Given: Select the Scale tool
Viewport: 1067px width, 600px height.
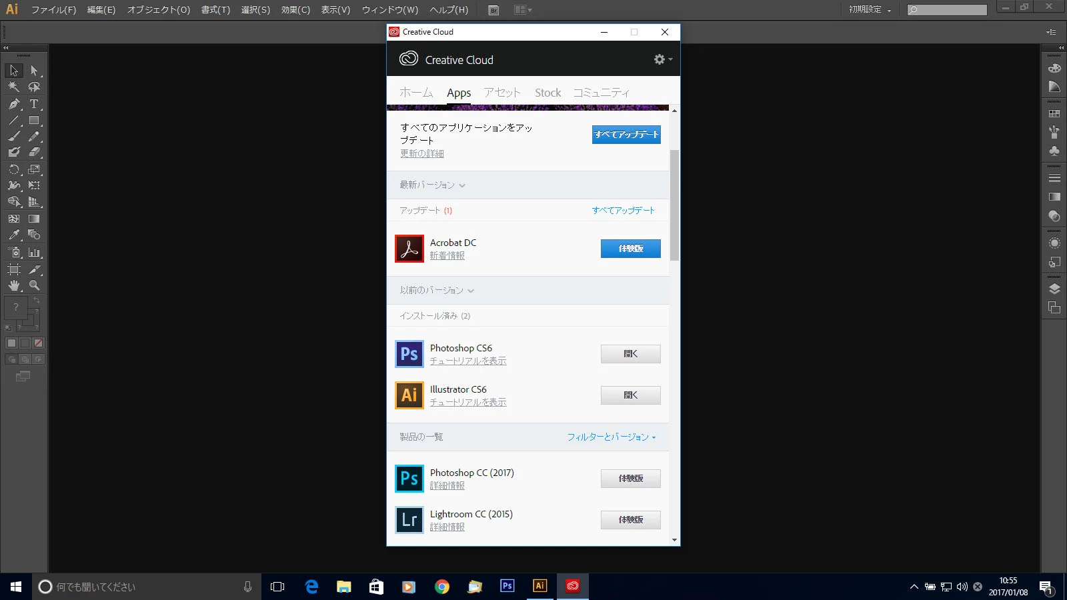Looking at the screenshot, I should point(34,169).
